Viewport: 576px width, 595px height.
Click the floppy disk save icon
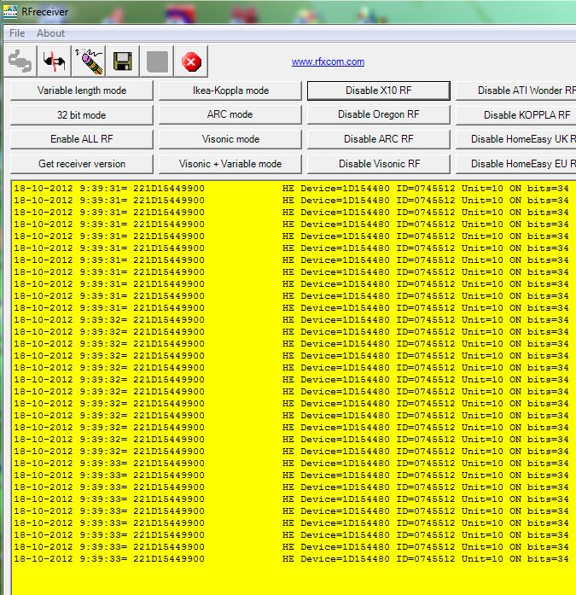pyautogui.click(x=123, y=61)
